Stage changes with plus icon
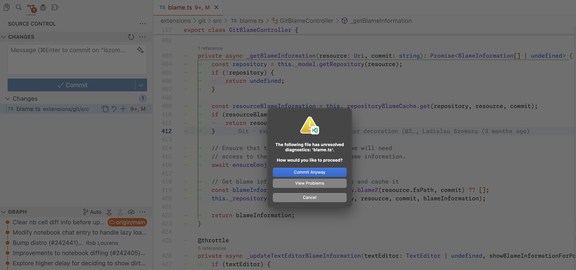Viewport: 576px width, 270px height. click(123, 109)
